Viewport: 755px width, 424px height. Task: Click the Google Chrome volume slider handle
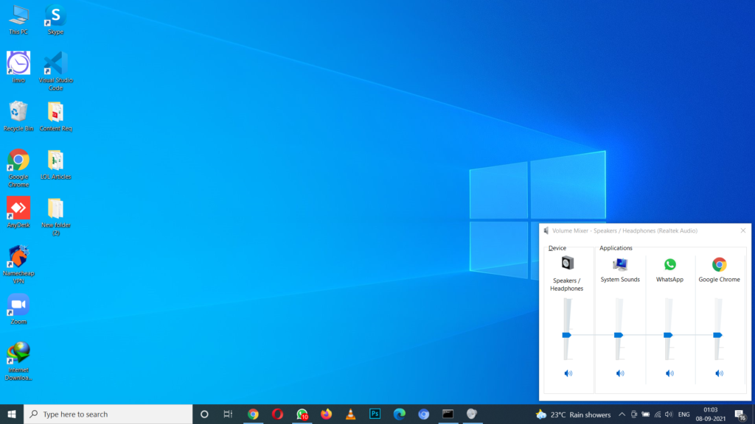click(x=717, y=335)
